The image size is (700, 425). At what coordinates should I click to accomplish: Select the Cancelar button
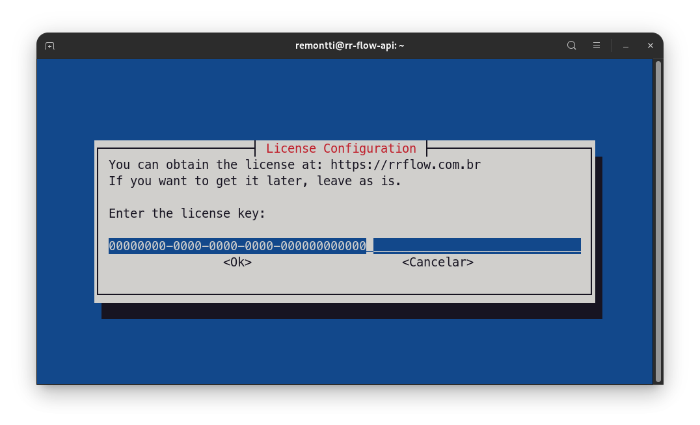click(x=437, y=263)
